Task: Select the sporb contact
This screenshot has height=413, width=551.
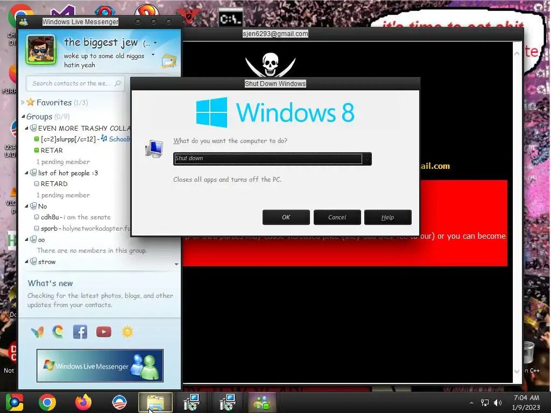Action: pos(82,228)
